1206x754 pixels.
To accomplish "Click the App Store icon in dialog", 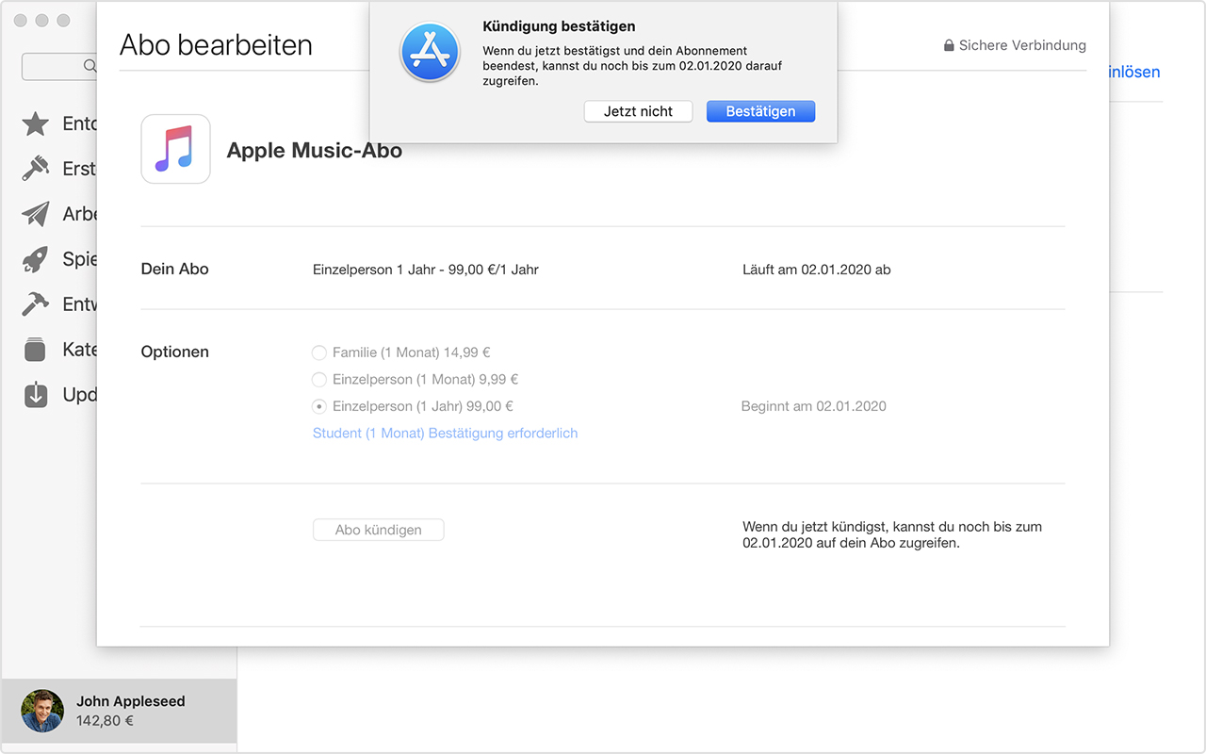I will coord(430,52).
